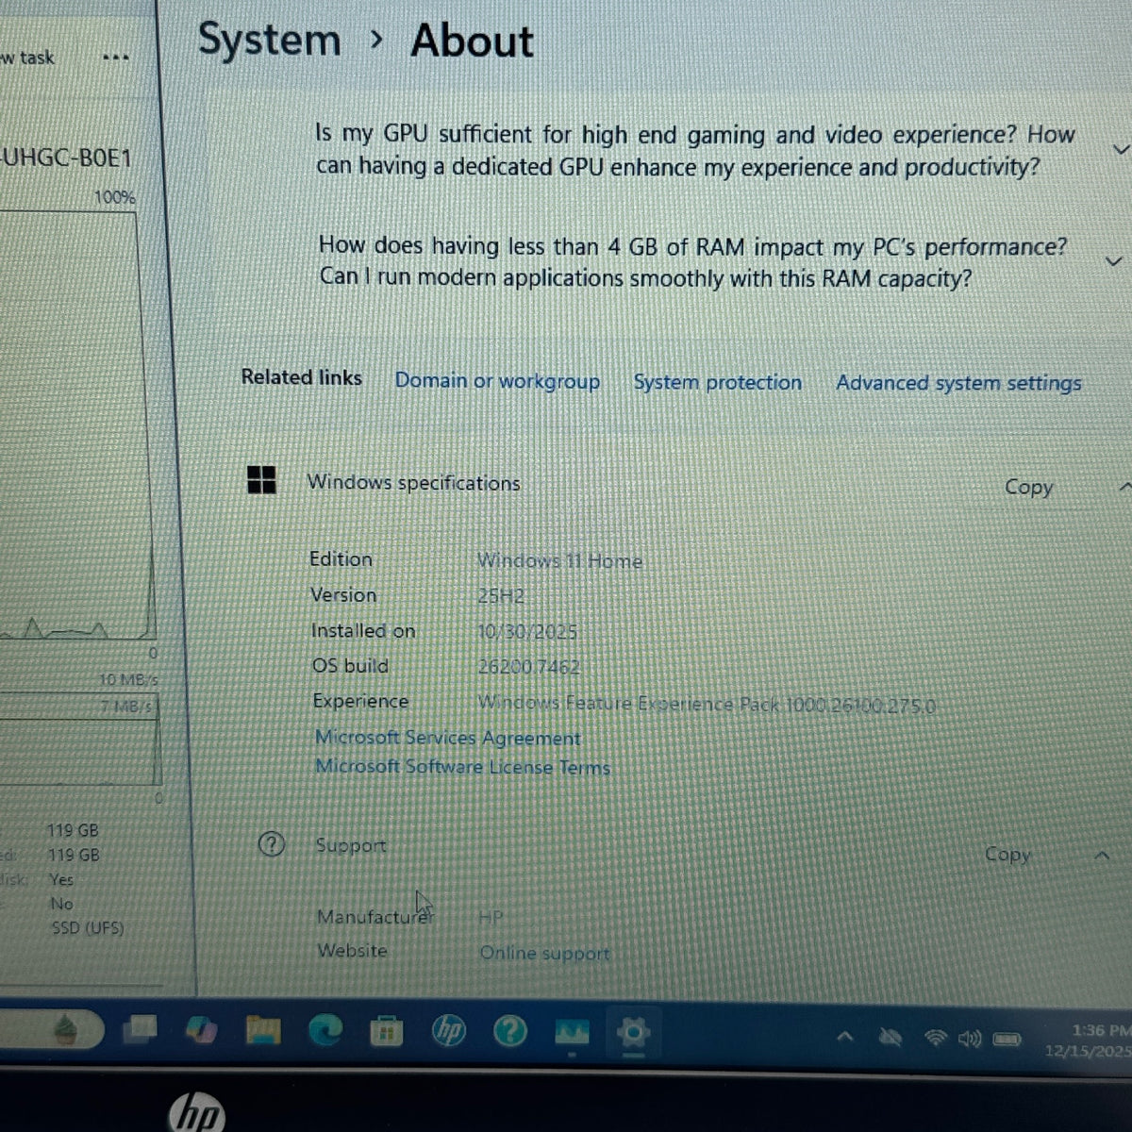Launch Microsoft Edge from the taskbar

tap(325, 1031)
